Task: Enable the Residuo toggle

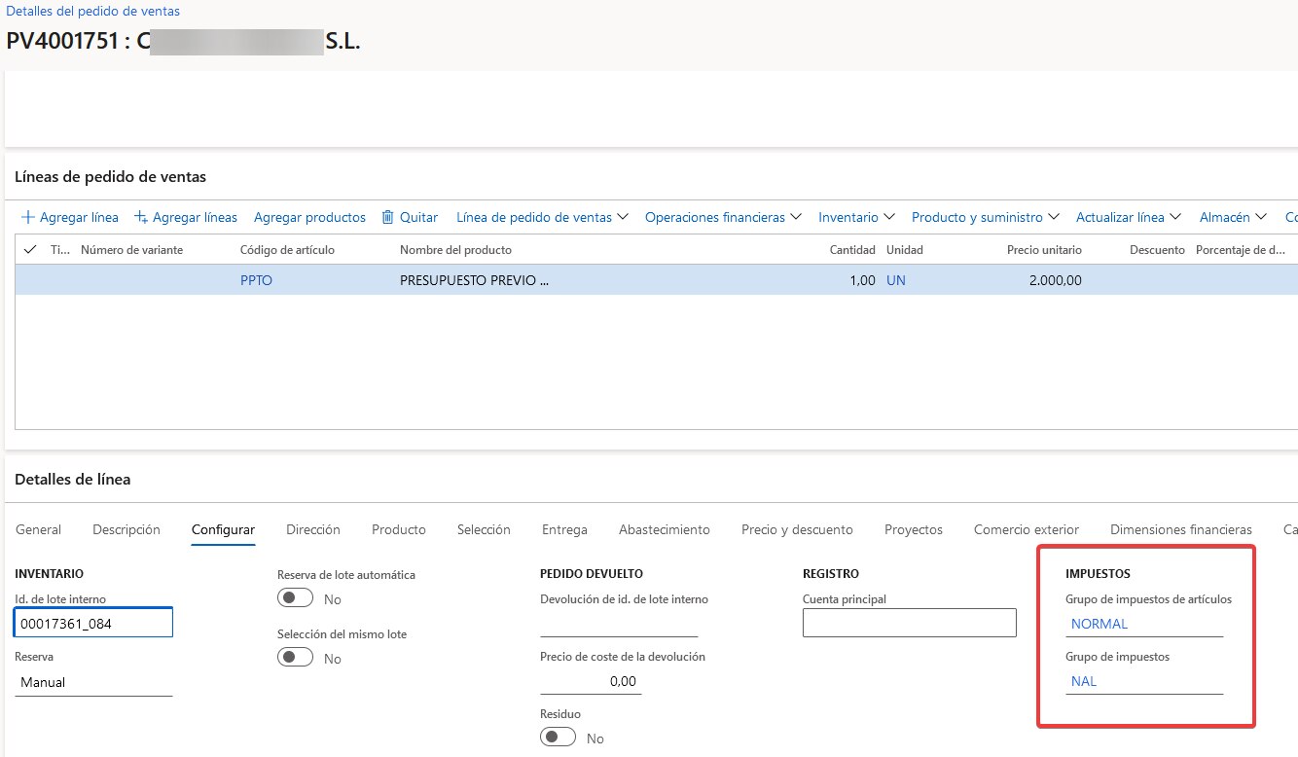Action: (x=559, y=738)
